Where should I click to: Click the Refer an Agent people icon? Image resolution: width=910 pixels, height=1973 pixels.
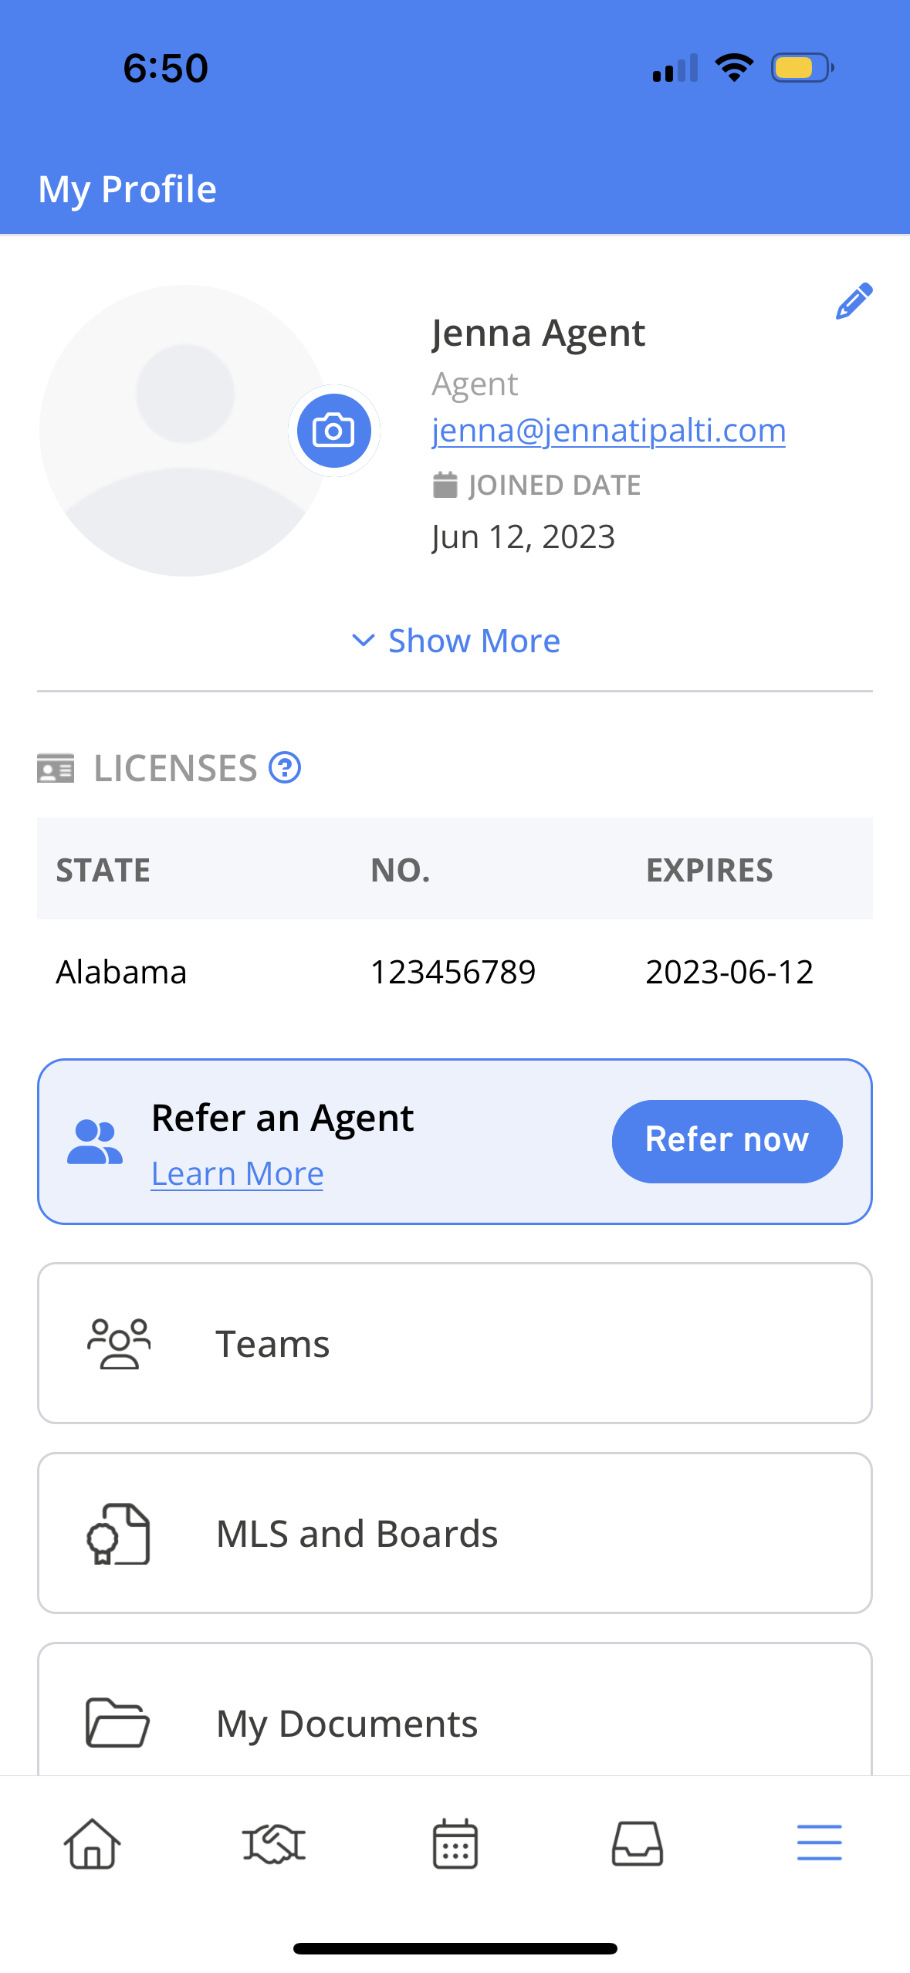coord(95,1142)
